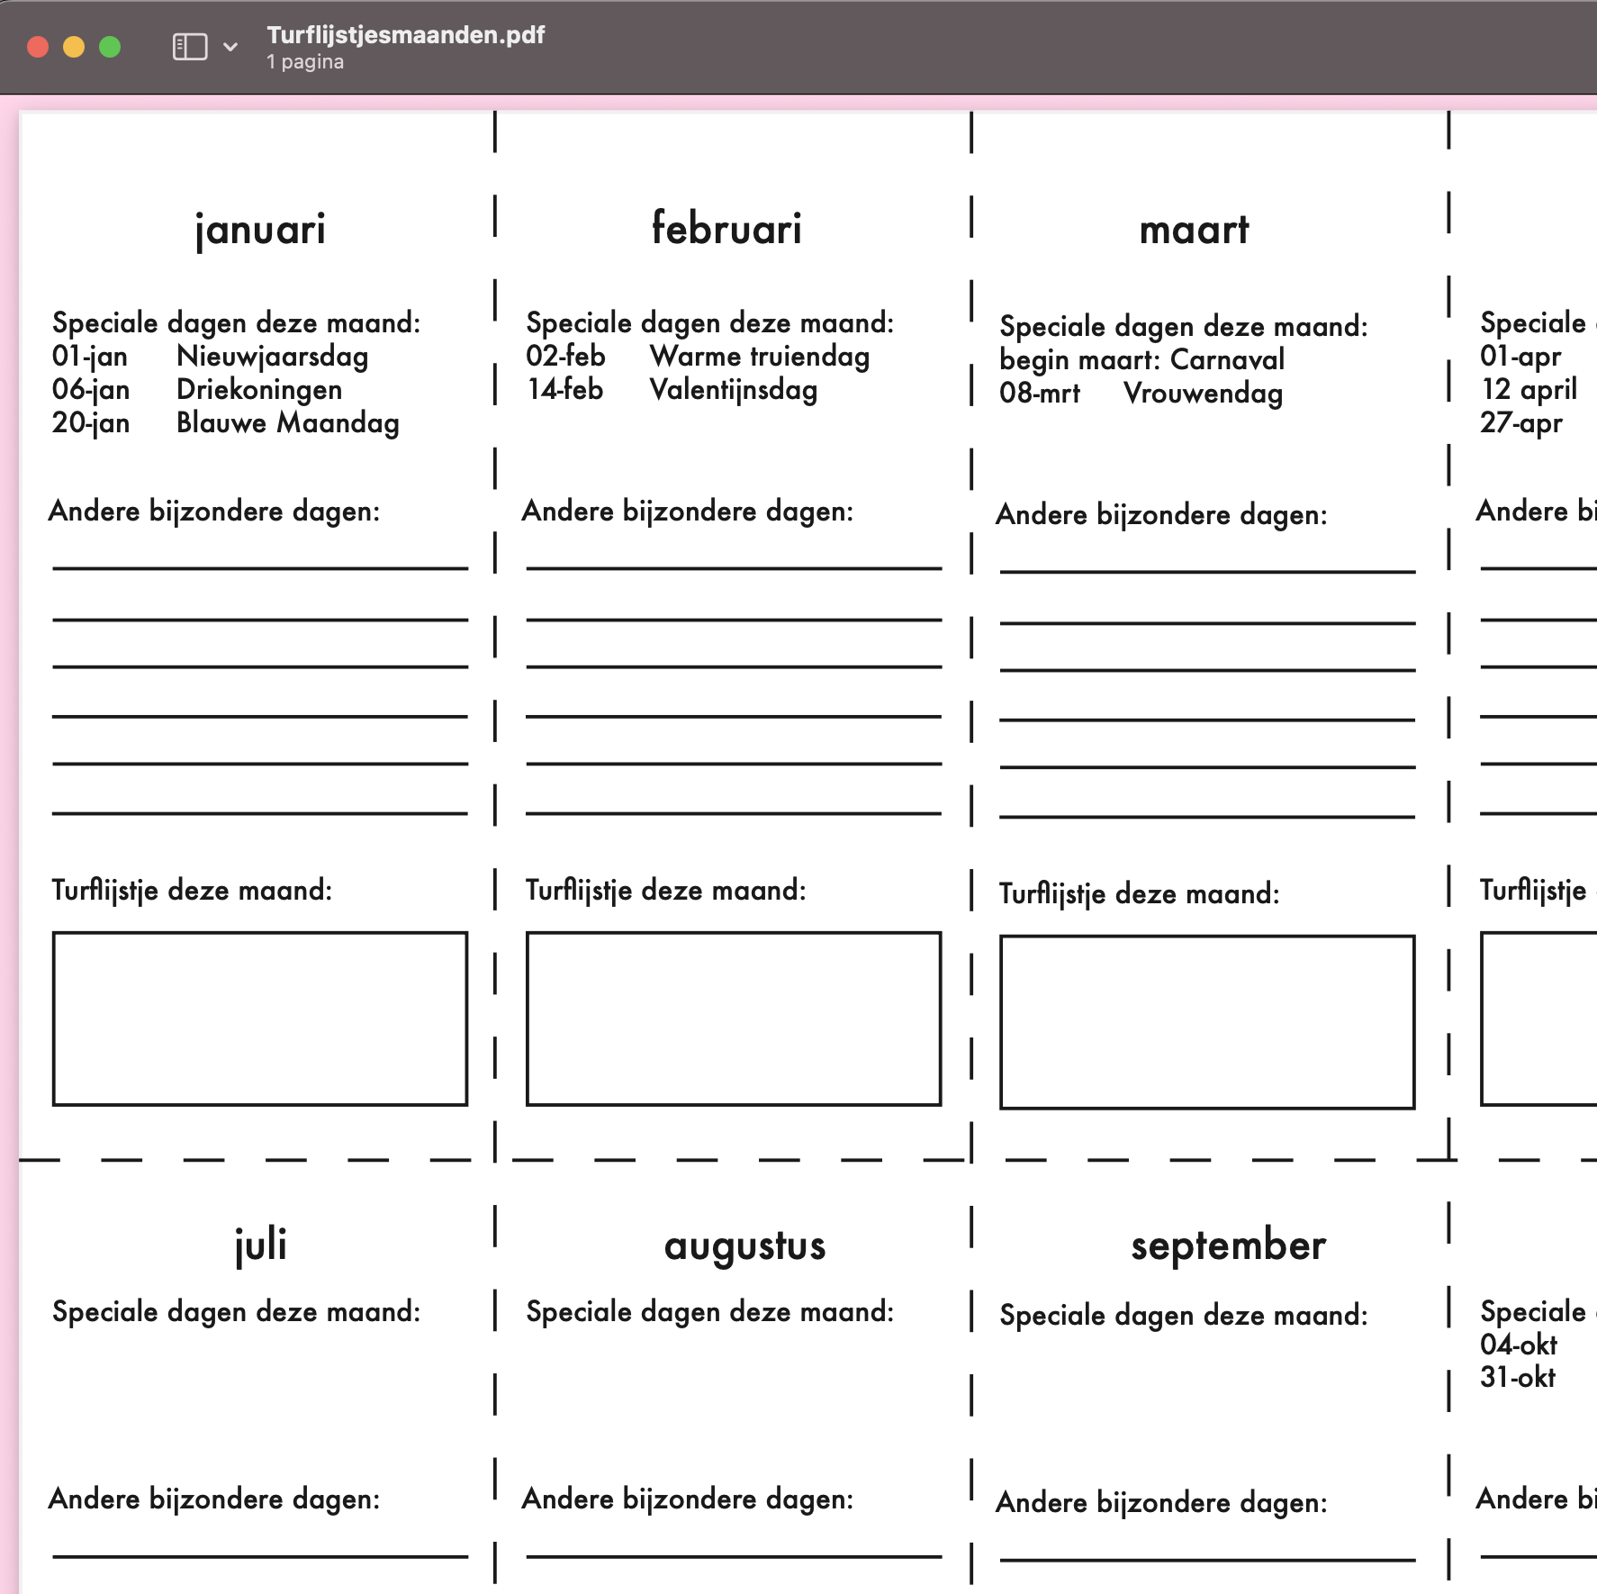The width and height of the screenshot is (1597, 1594).
Task: Click inside maart's Turflijstje tally box
Action: click(1207, 1022)
